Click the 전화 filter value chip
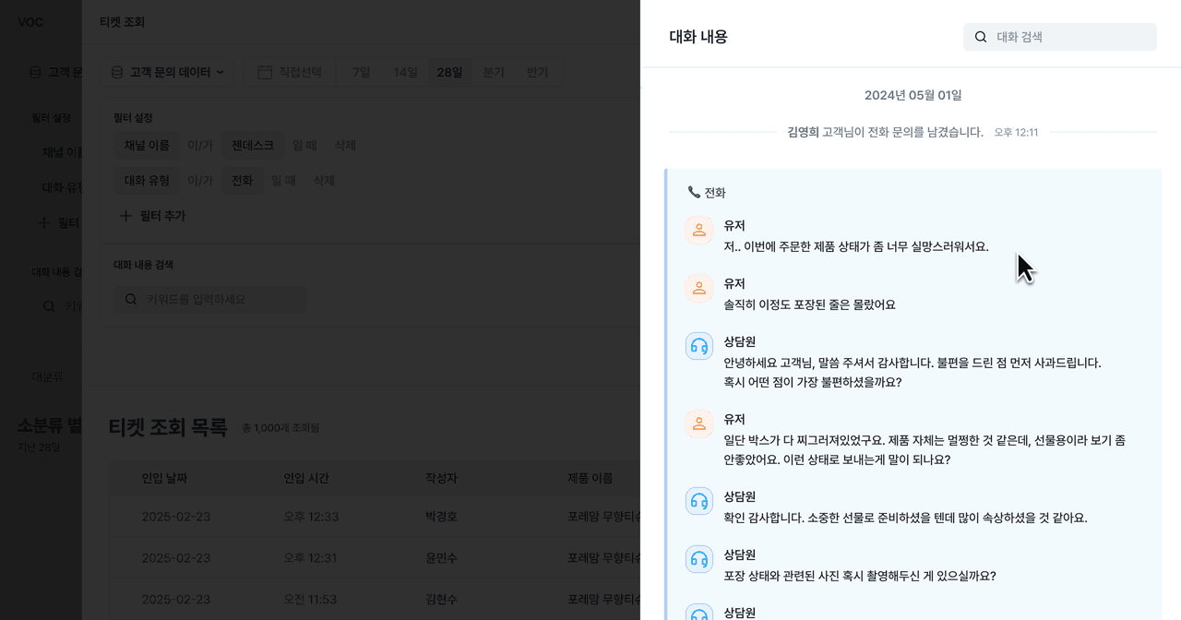This screenshot has width=1181, height=620. pyautogui.click(x=242, y=180)
